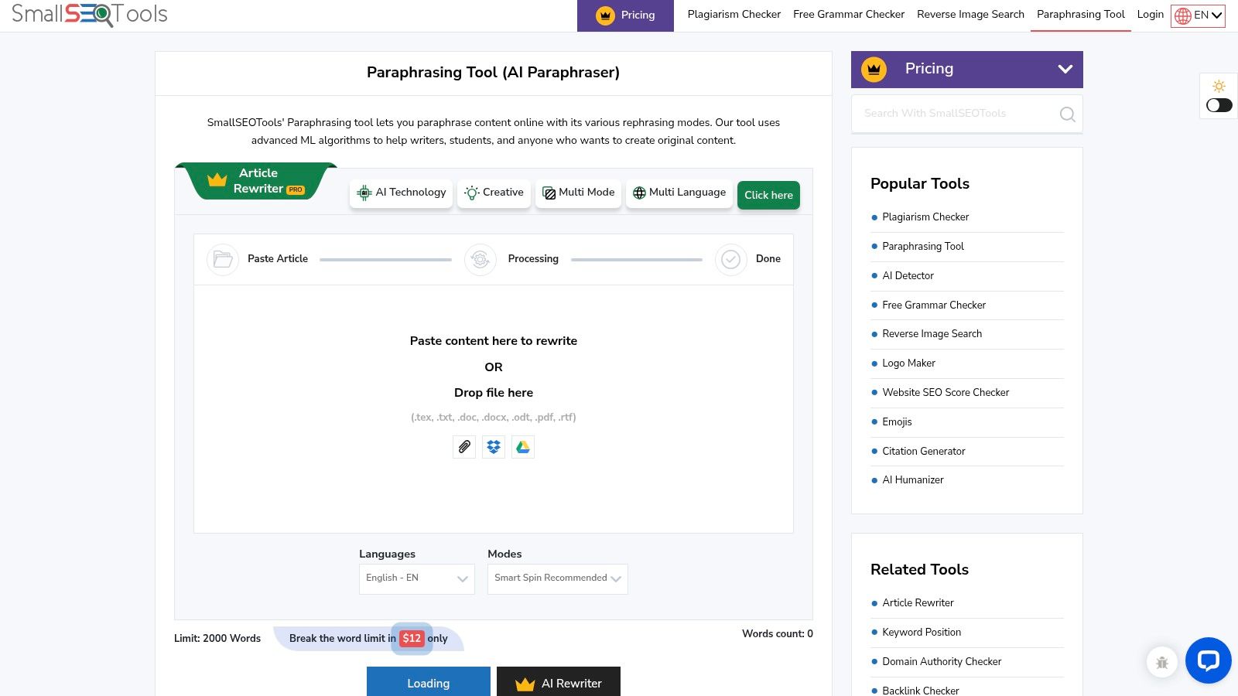Select Paraphrasing Tool in top navigation
The height and width of the screenshot is (696, 1238).
coord(1081,15)
